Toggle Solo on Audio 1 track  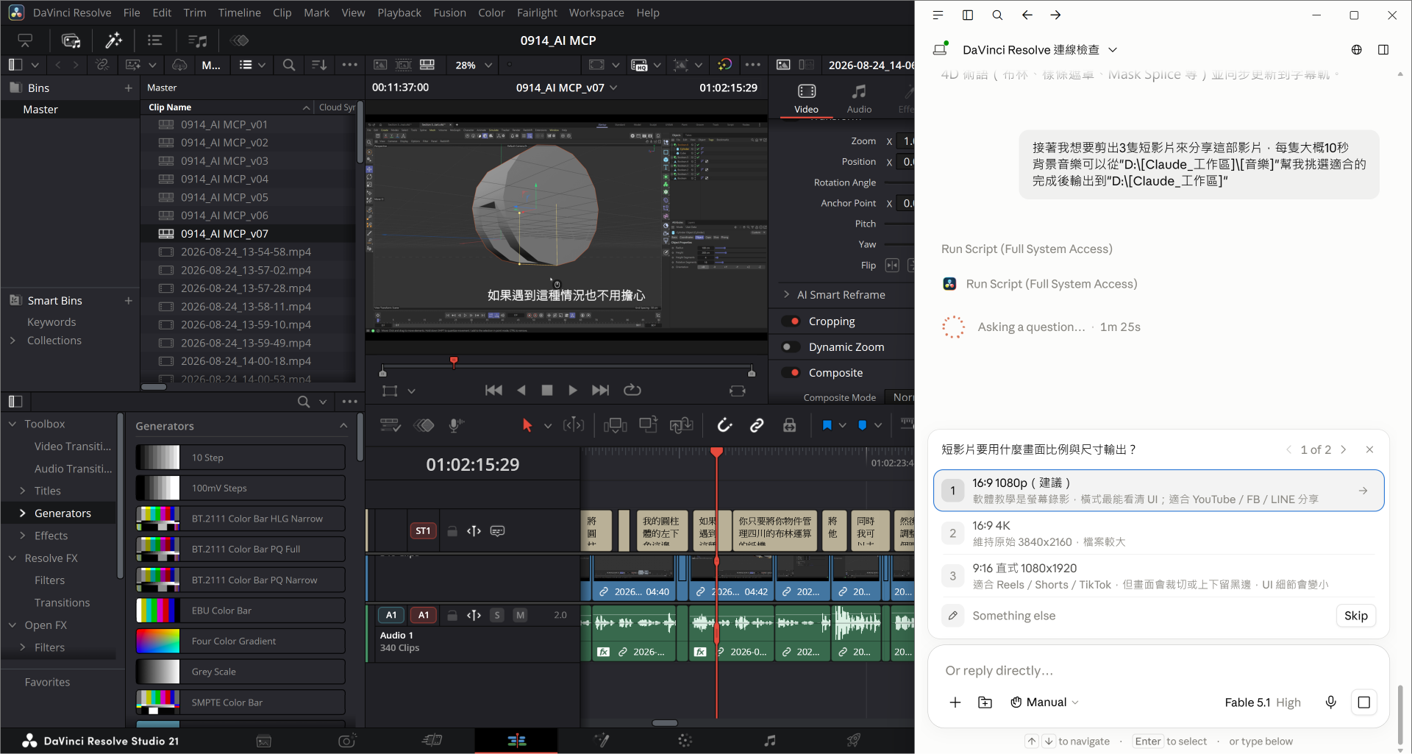[x=497, y=615]
